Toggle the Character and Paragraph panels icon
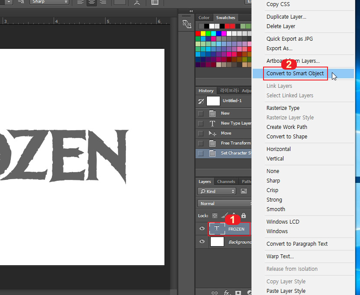 (155, 2)
